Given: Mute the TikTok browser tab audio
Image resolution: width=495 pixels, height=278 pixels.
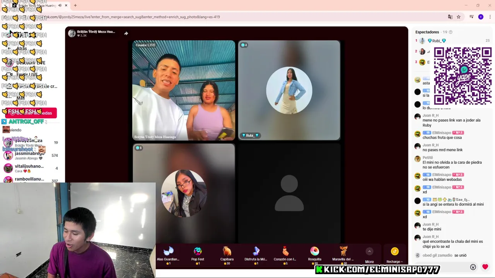Looking at the screenshot, I should 60,5.
